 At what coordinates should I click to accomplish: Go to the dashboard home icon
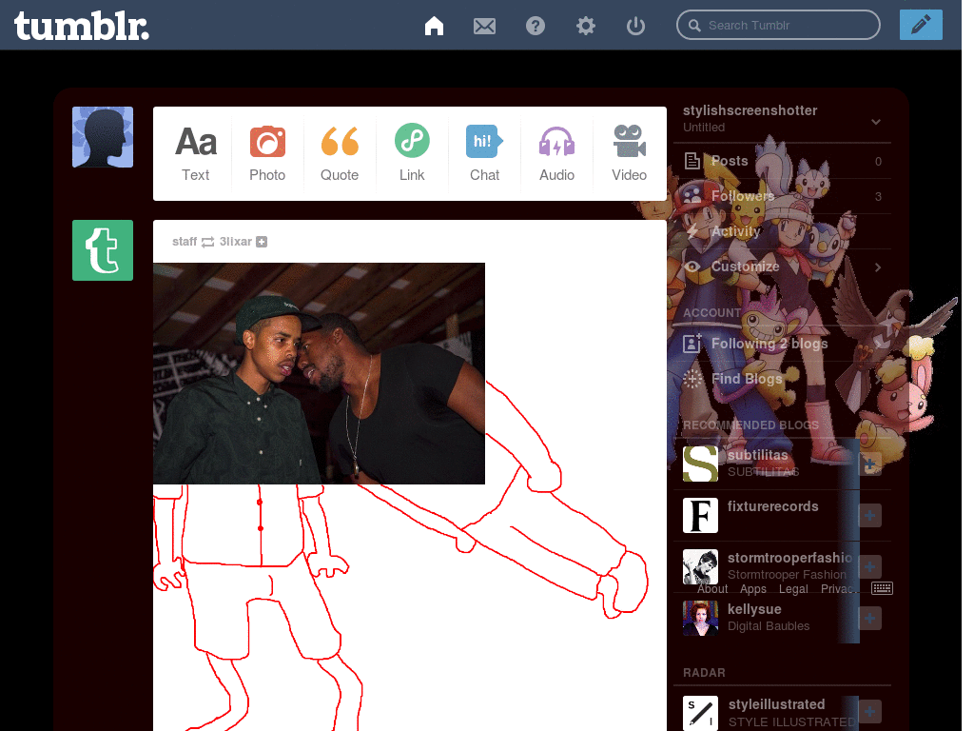click(434, 26)
